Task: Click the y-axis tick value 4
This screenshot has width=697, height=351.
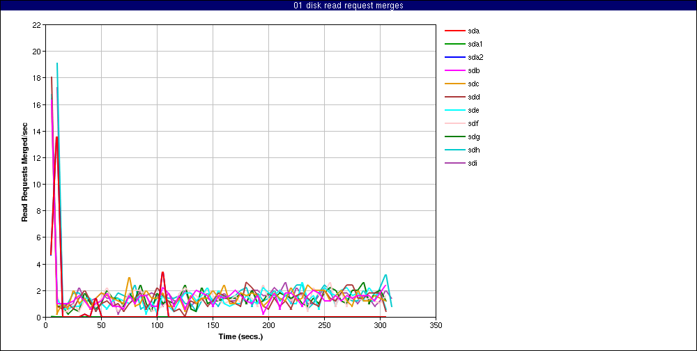Action: coord(38,265)
